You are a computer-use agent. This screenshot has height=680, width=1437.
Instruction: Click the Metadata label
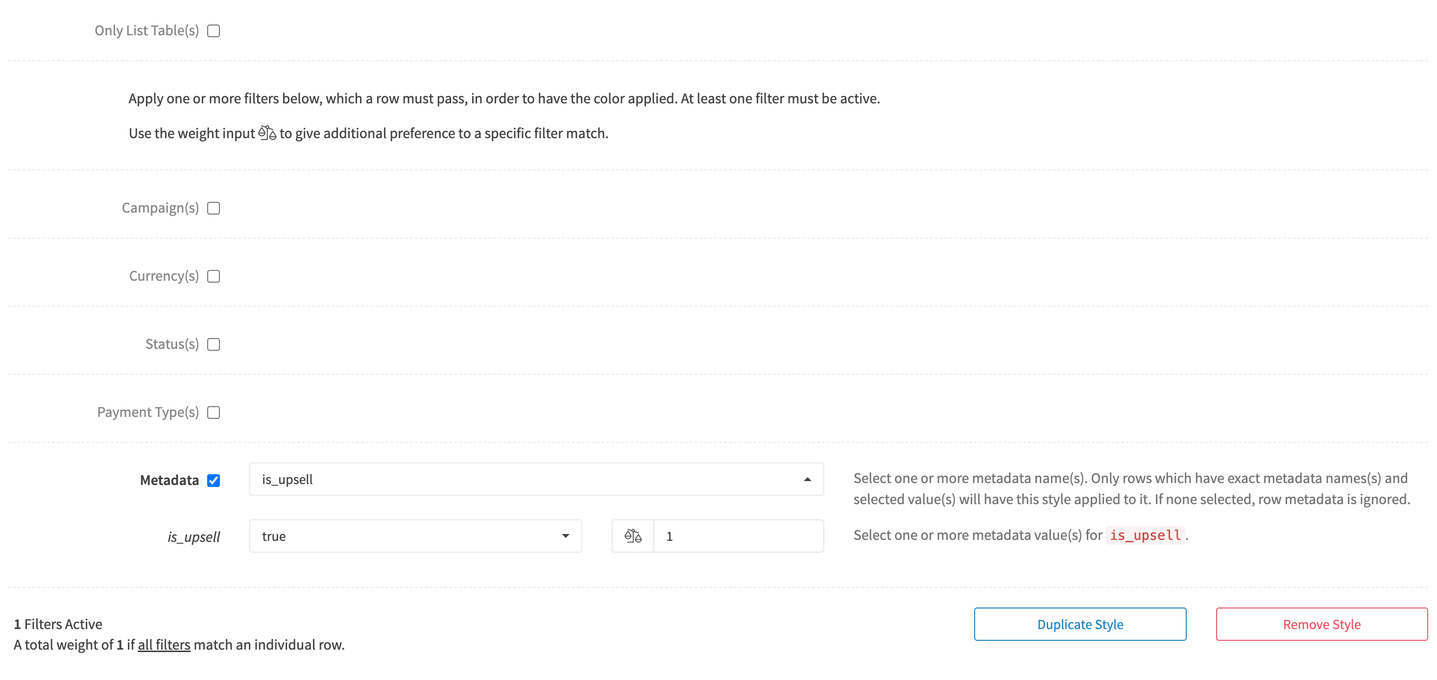click(169, 480)
